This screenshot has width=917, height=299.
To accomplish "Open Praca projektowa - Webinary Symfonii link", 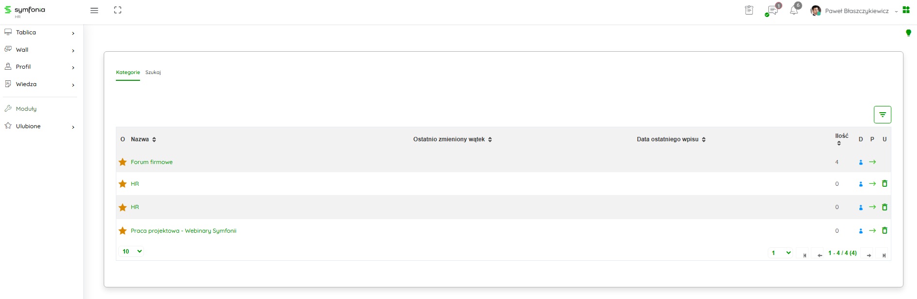I will (x=184, y=231).
